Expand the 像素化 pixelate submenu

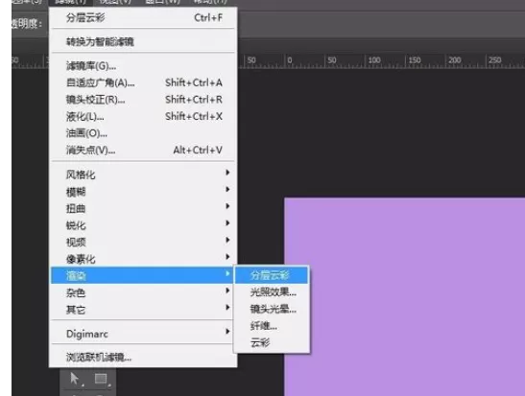(143, 259)
